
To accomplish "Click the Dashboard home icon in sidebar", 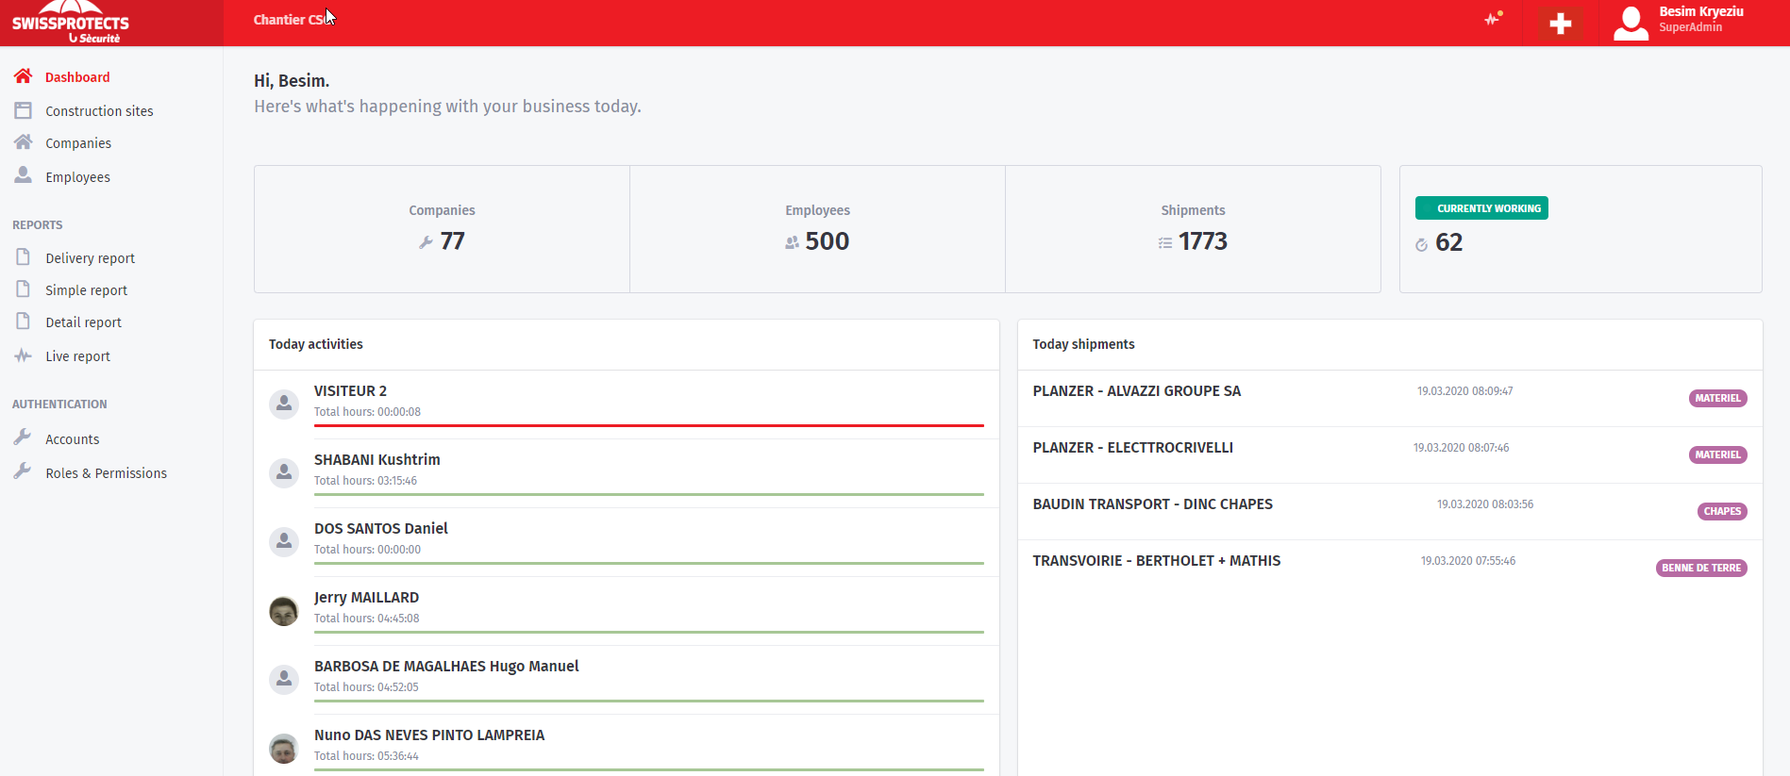I will [x=24, y=76].
